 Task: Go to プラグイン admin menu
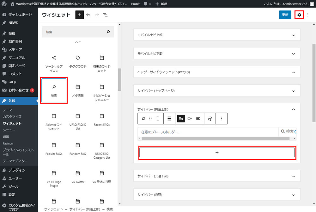tap(17, 170)
